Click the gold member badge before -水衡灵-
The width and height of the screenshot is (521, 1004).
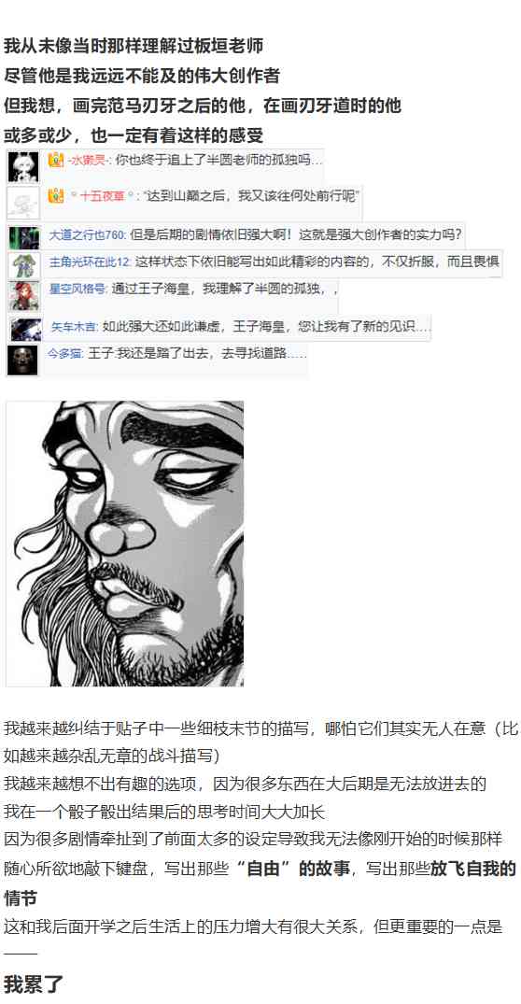point(56,160)
